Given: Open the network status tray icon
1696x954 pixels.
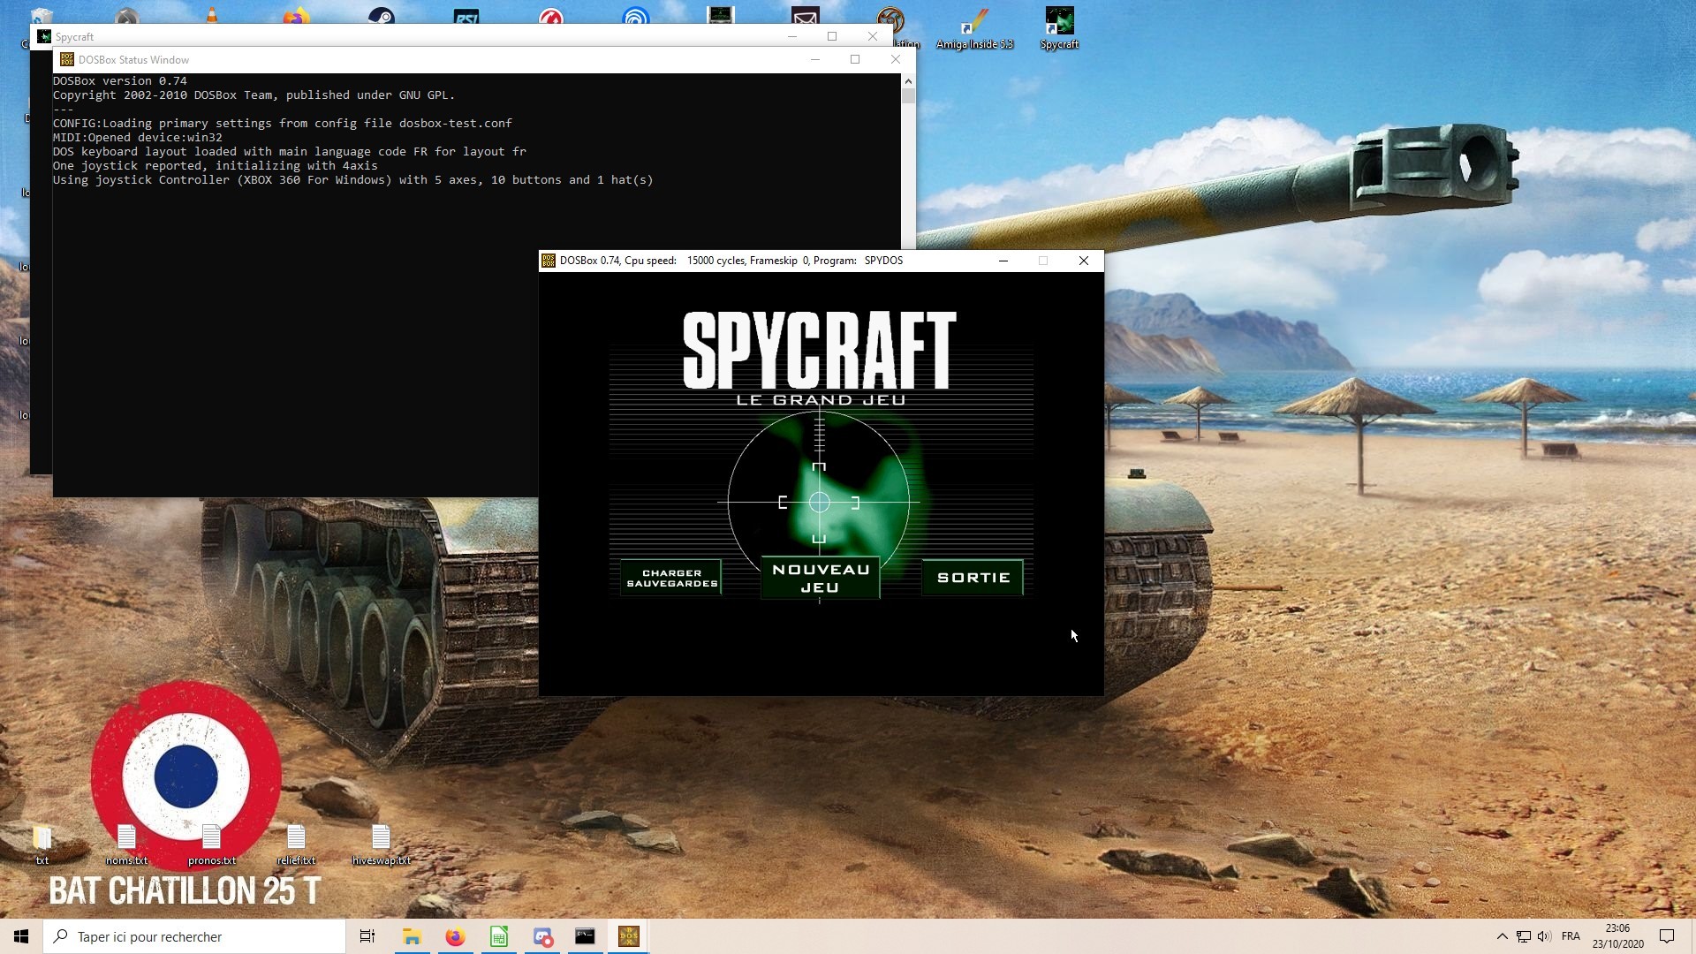Looking at the screenshot, I should click(x=1524, y=936).
